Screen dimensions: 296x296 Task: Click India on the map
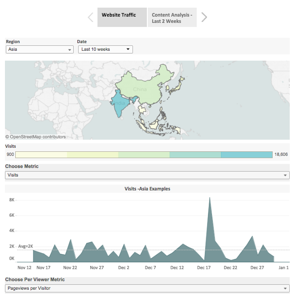pos(119,104)
